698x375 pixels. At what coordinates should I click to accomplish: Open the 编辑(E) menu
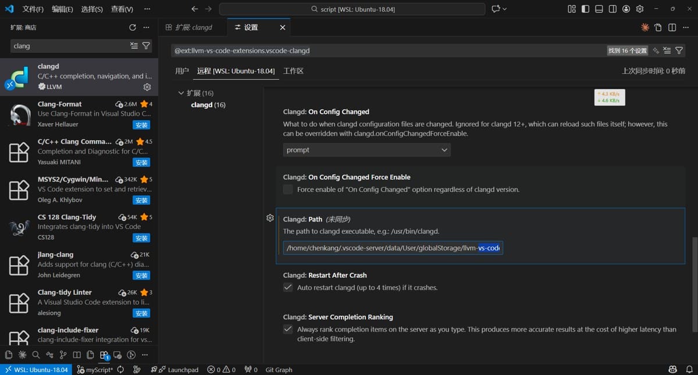click(x=62, y=9)
